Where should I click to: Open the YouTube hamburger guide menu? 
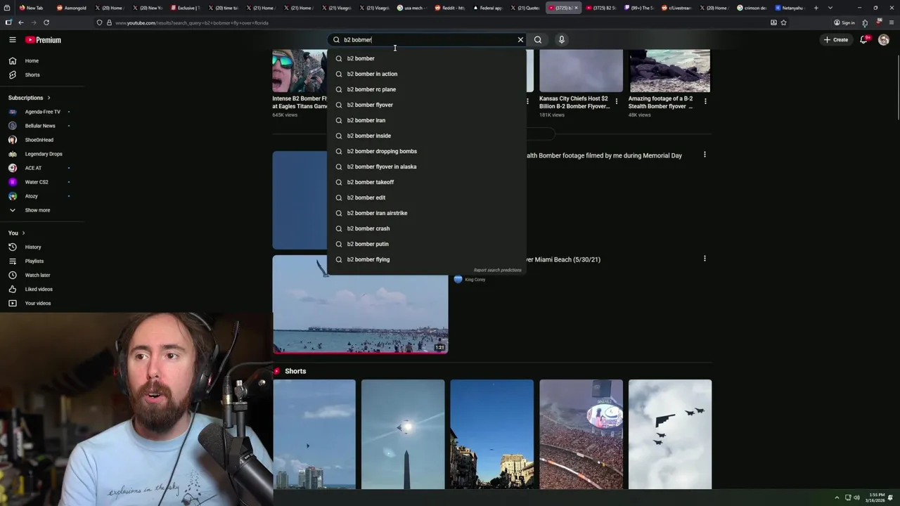click(x=12, y=40)
